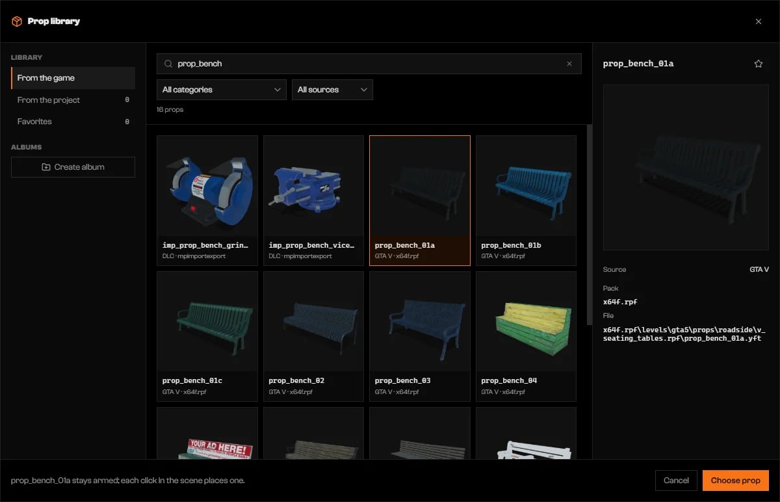Select the imp_prop_bench_vice prop card
780x502 pixels.
[x=313, y=200]
